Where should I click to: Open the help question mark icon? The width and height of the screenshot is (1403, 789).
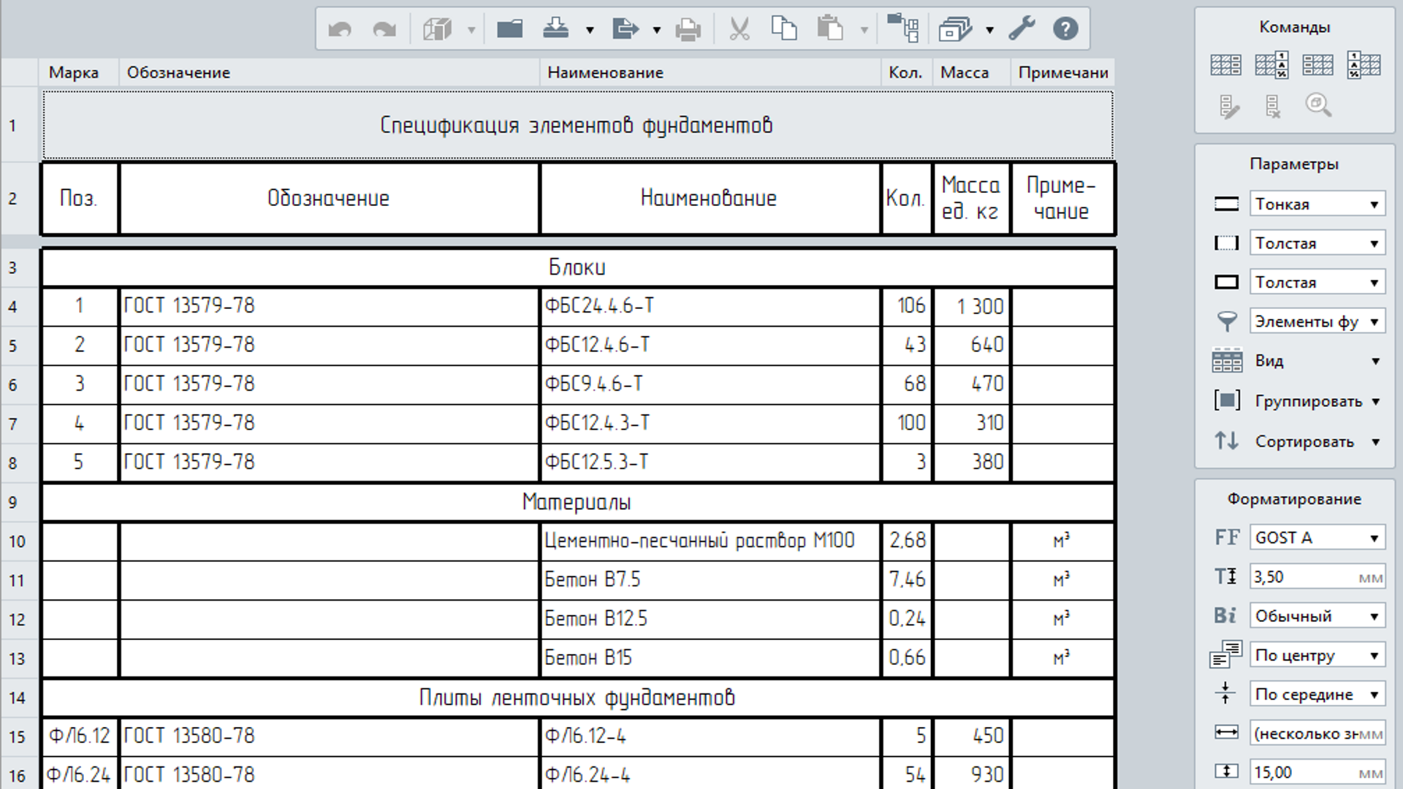(x=1065, y=29)
